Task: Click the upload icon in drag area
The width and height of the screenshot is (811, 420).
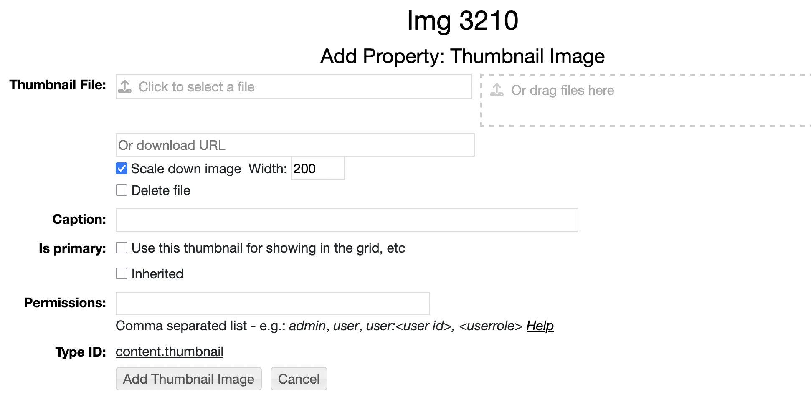Action: click(x=497, y=90)
